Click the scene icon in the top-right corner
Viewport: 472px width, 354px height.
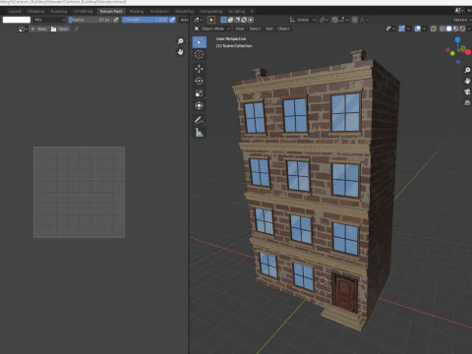(x=459, y=11)
